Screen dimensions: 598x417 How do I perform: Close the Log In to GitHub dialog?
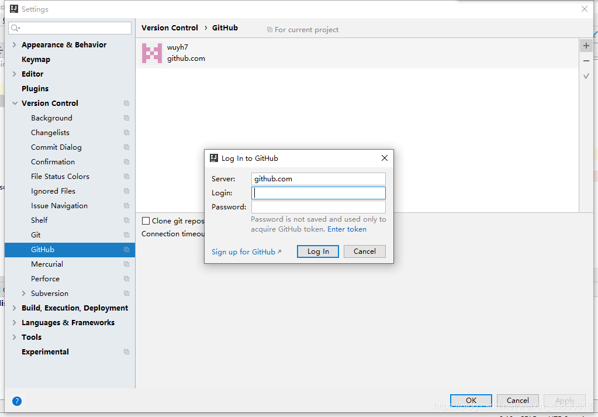pyautogui.click(x=385, y=158)
